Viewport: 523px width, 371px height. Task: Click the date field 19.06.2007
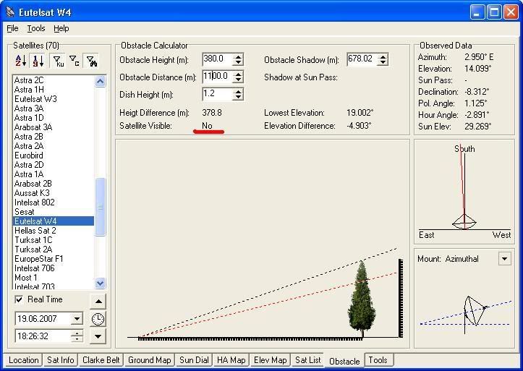43,319
